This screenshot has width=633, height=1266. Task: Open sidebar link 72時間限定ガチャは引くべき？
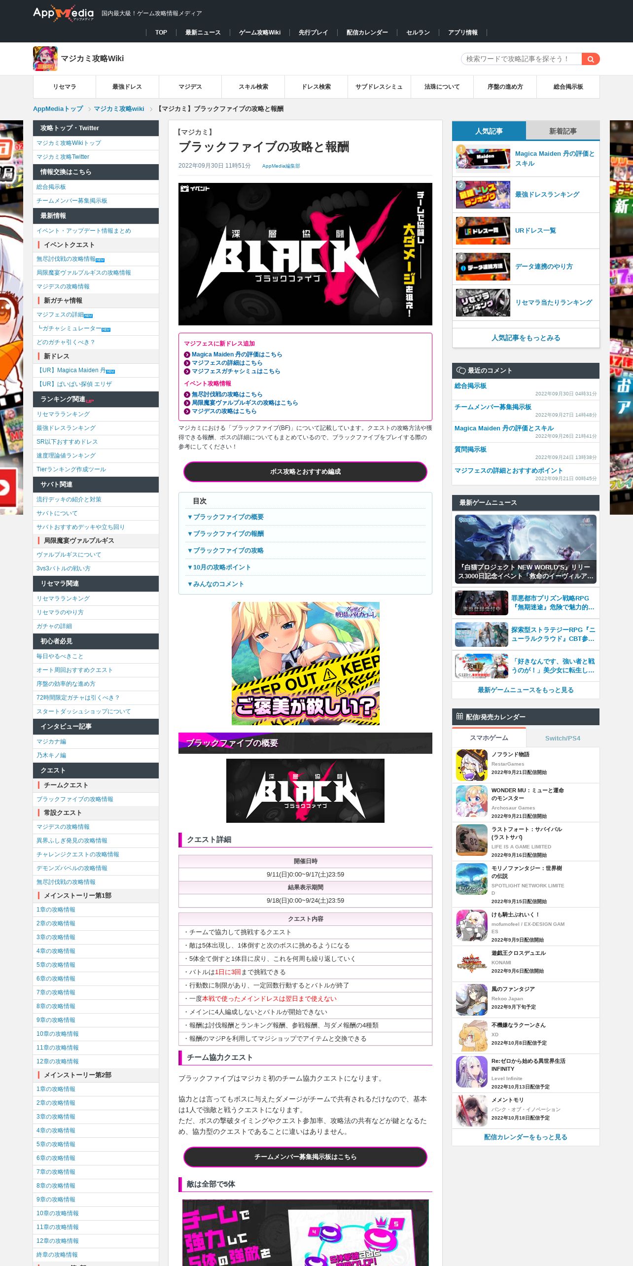pos(78,698)
